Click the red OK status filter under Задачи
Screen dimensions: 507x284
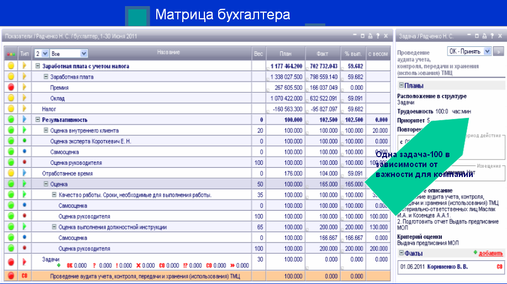[x=70, y=266]
